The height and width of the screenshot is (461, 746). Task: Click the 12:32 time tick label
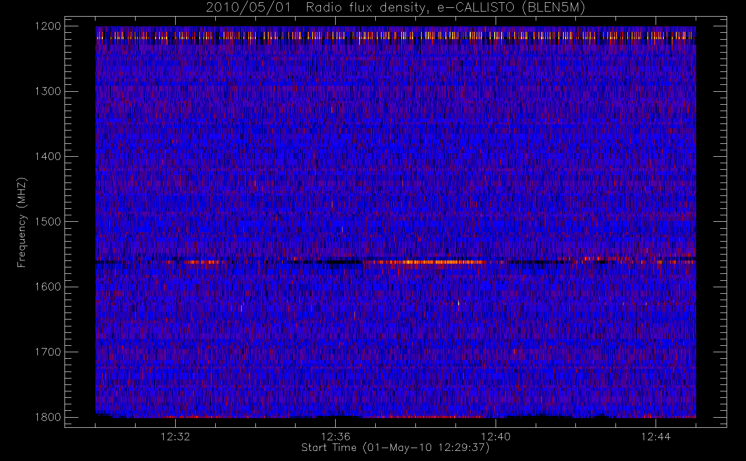pos(175,437)
